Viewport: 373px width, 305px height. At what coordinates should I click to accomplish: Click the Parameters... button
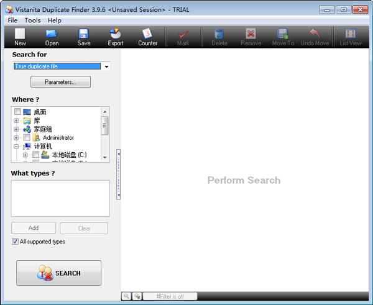60,82
